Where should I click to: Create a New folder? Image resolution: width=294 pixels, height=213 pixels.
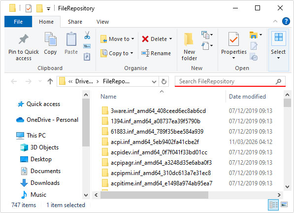[189, 46]
